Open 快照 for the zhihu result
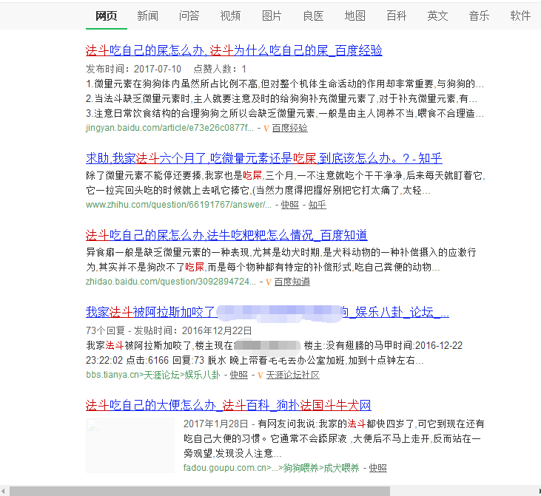 [x=290, y=205]
